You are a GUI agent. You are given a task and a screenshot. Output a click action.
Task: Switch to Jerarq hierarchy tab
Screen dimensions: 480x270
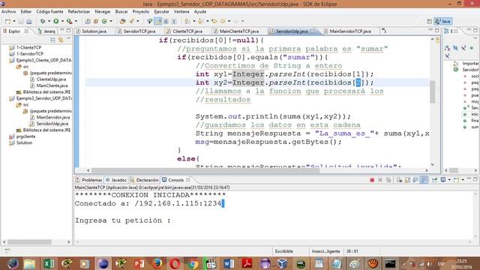pyautogui.click(x=46, y=31)
